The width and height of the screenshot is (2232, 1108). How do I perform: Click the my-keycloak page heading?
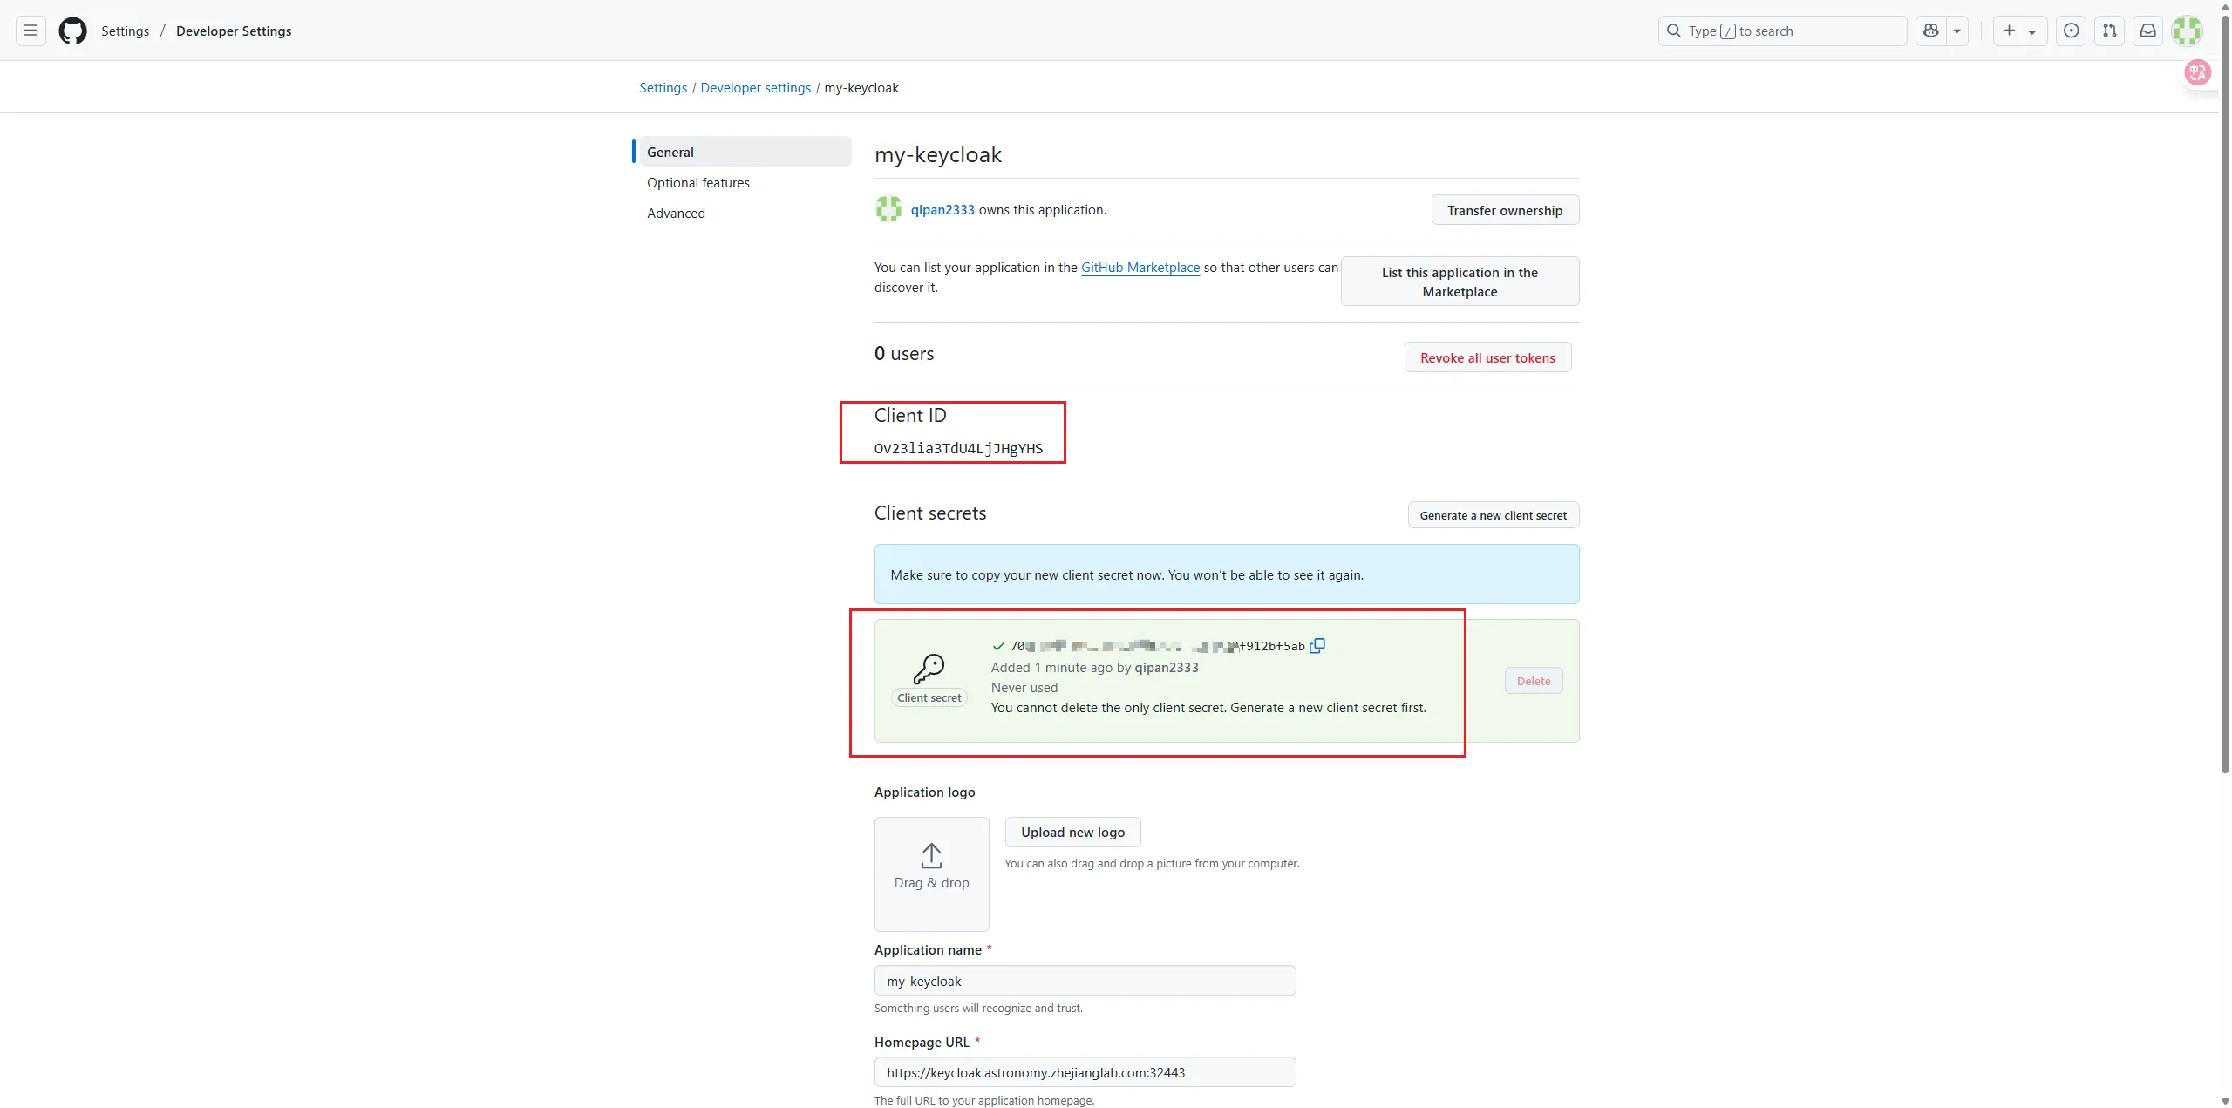click(938, 154)
